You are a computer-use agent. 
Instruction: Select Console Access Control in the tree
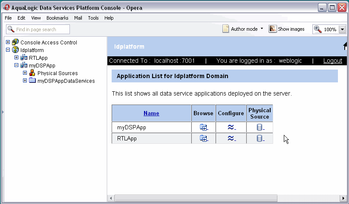[49, 42]
